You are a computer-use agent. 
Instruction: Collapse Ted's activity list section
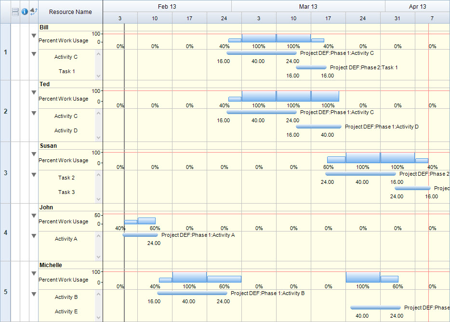point(33,113)
